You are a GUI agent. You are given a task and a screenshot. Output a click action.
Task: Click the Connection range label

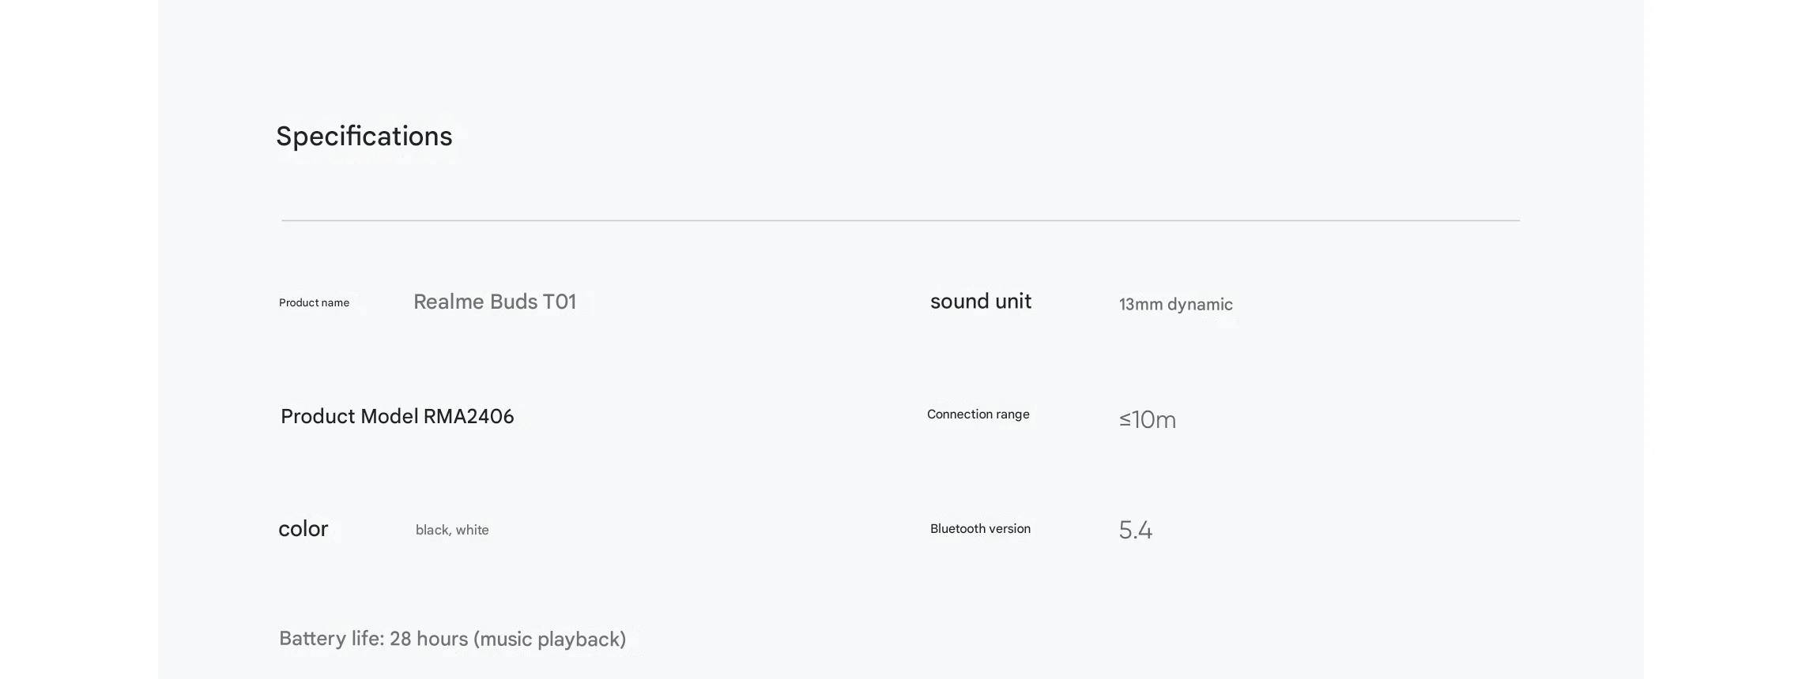(x=978, y=415)
